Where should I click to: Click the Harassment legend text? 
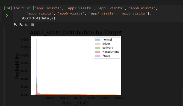click(x=111, y=52)
